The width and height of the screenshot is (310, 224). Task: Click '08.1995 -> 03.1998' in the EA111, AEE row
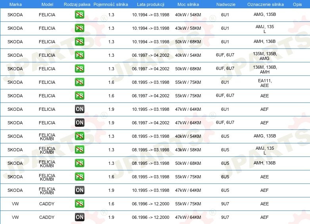[x=151, y=82]
